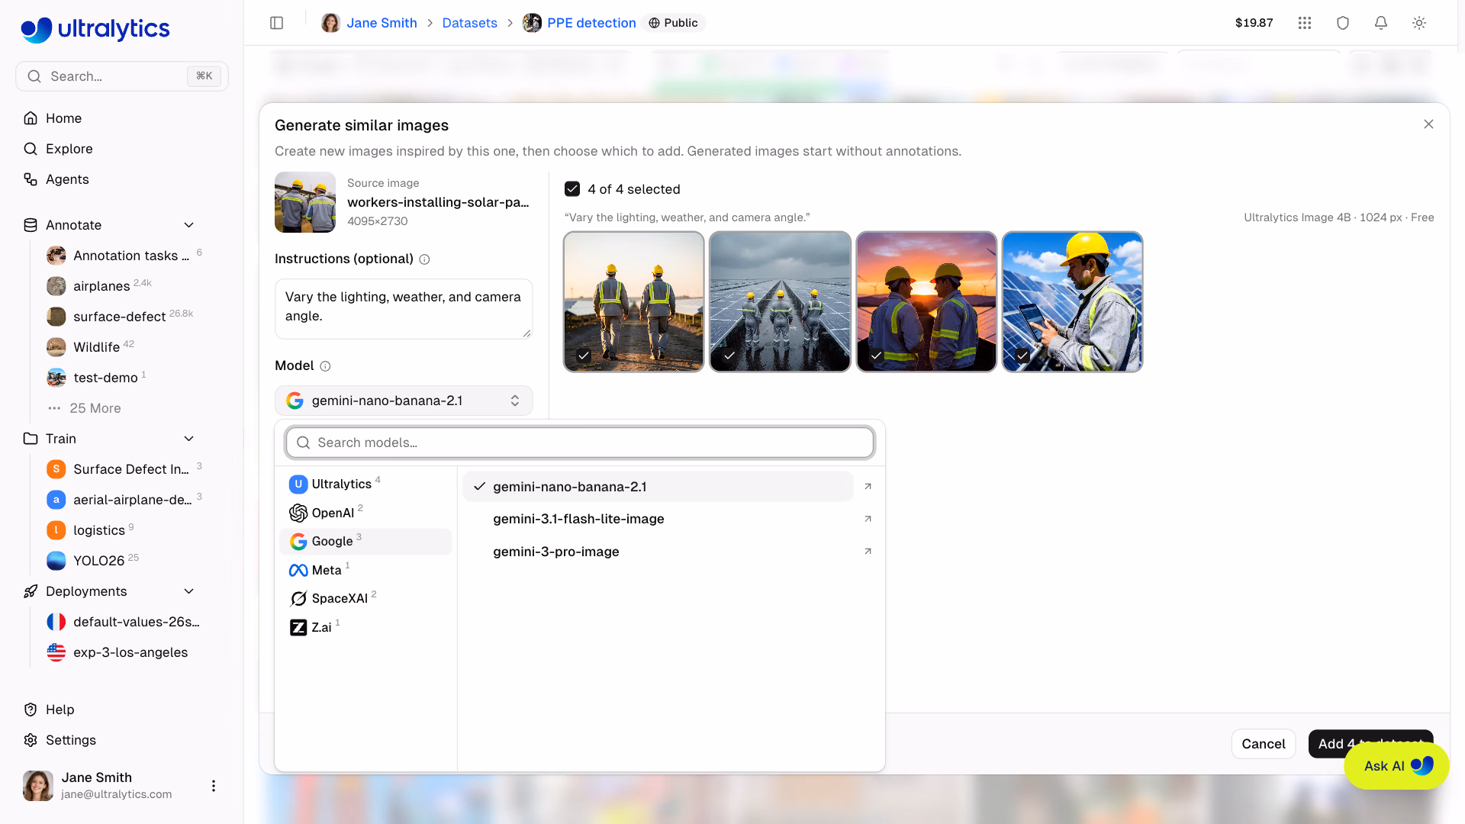Open gemini-3-pro-image external link arrow
The height and width of the screenshot is (824, 1465).
pos(868,552)
